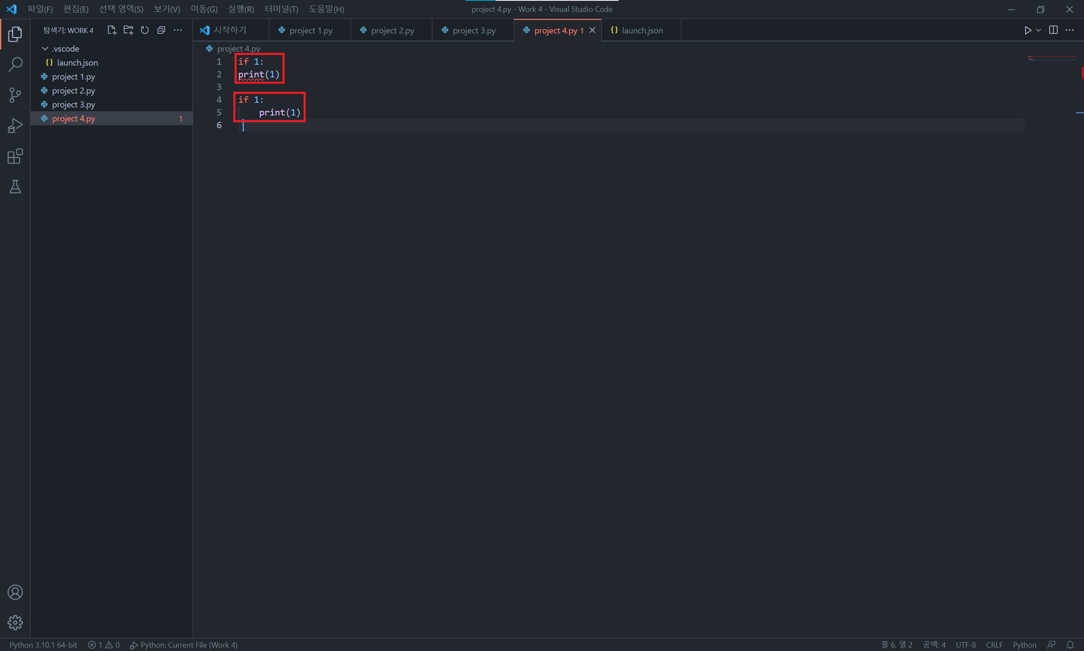The image size is (1084, 651).
Task: Click the Python 3.10.1 64-bit interpreter selector
Action: coord(44,644)
